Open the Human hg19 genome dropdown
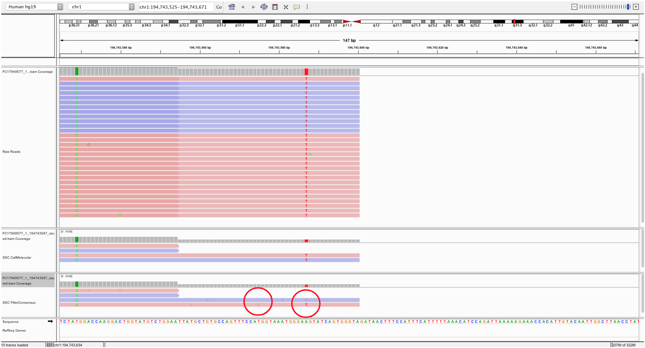 pos(31,6)
